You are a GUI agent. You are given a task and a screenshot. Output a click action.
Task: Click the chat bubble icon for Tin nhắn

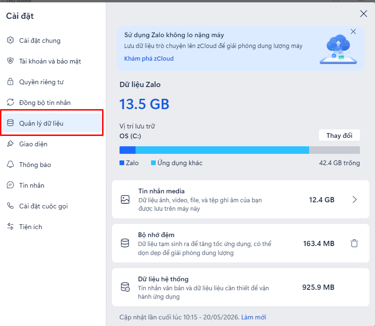click(x=10, y=185)
